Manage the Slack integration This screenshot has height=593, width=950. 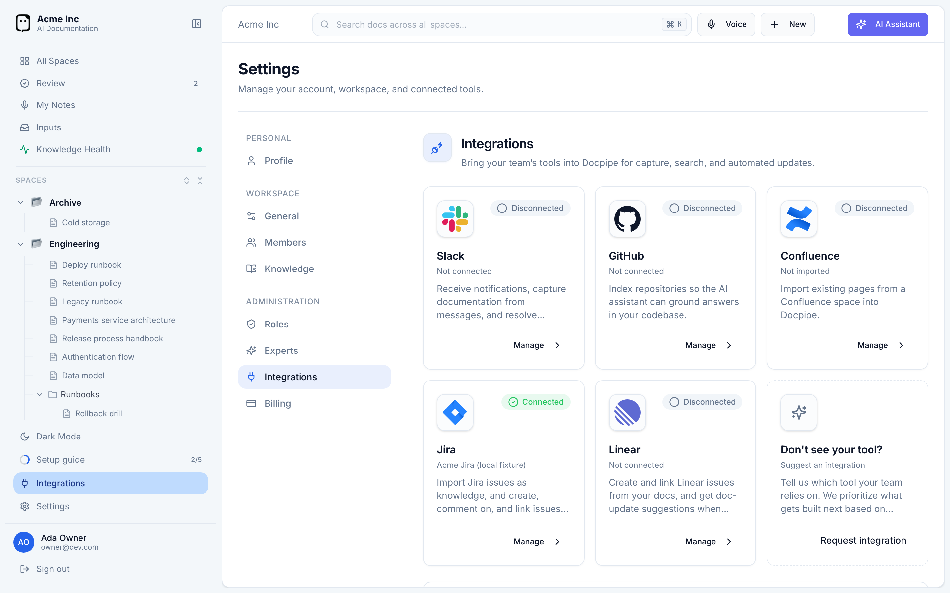click(537, 345)
